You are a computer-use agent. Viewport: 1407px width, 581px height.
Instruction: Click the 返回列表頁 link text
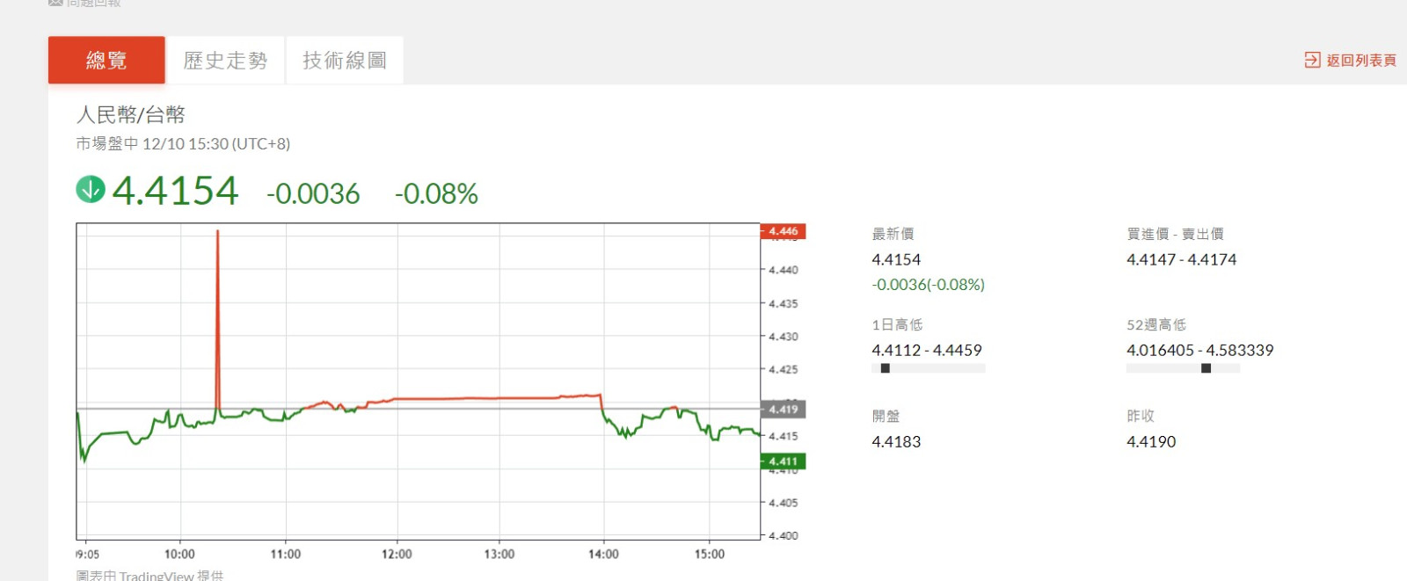(1361, 60)
